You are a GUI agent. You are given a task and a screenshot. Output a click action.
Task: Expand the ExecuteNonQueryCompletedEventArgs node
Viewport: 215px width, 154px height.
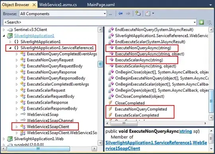pos(17,54)
